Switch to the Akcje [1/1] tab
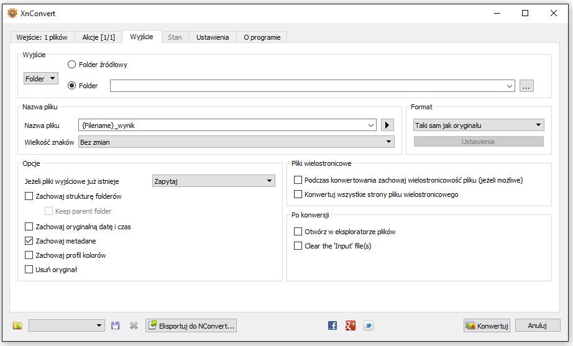This screenshot has height=346, width=573. (98, 37)
